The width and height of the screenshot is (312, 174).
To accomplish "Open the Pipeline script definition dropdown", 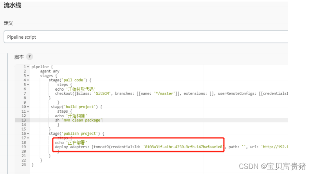I will click(x=146, y=37).
